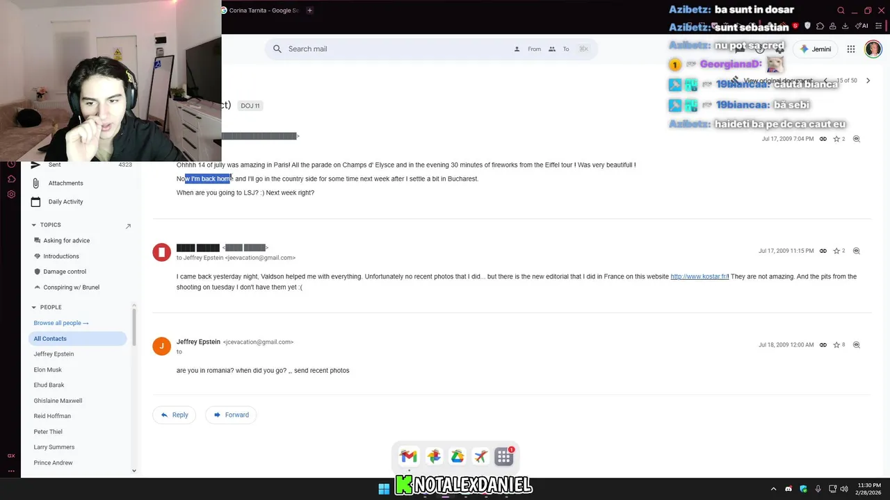Select Peter Thiel in People list
The image size is (890, 500).
[x=48, y=432]
